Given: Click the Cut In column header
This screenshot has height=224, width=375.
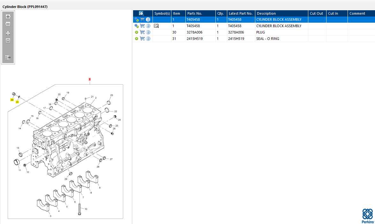Looking at the screenshot, I should [x=337, y=13].
